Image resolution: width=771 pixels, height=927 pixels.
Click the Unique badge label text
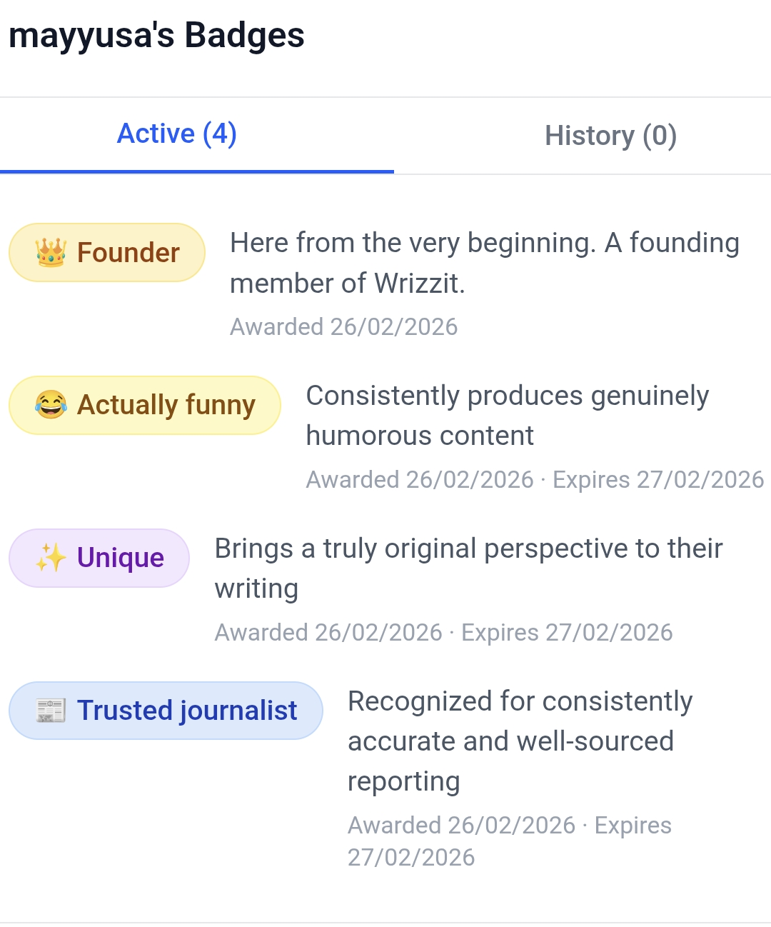click(121, 558)
